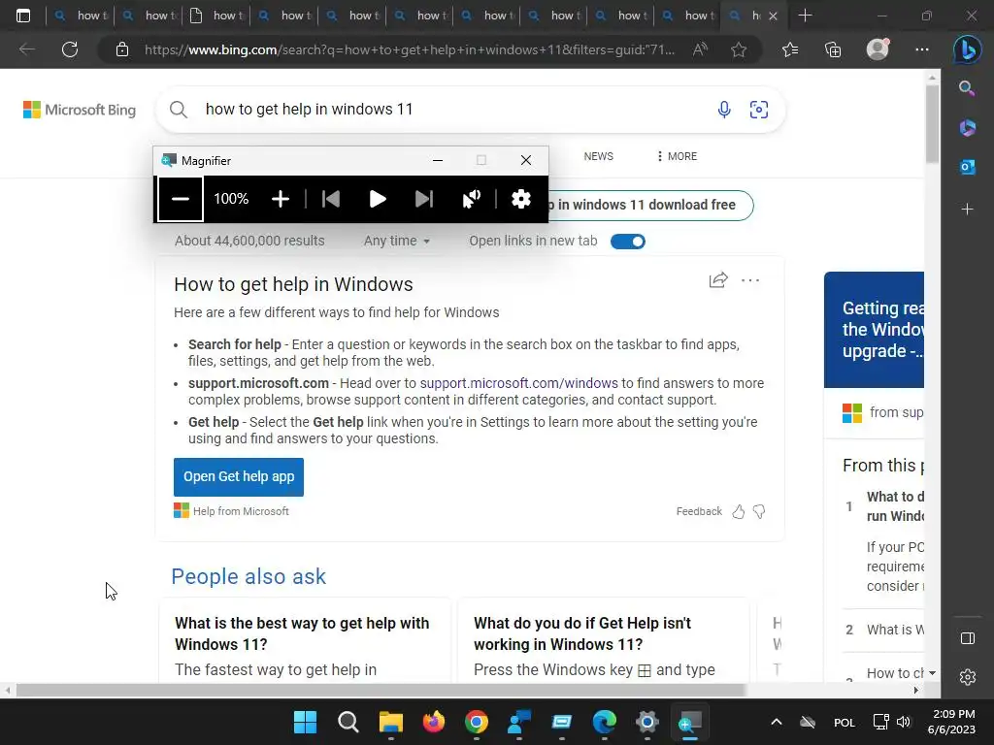Viewport: 994px width, 745px height.
Task: Switch to the first 'how t' browser tab
Action: (x=80, y=16)
